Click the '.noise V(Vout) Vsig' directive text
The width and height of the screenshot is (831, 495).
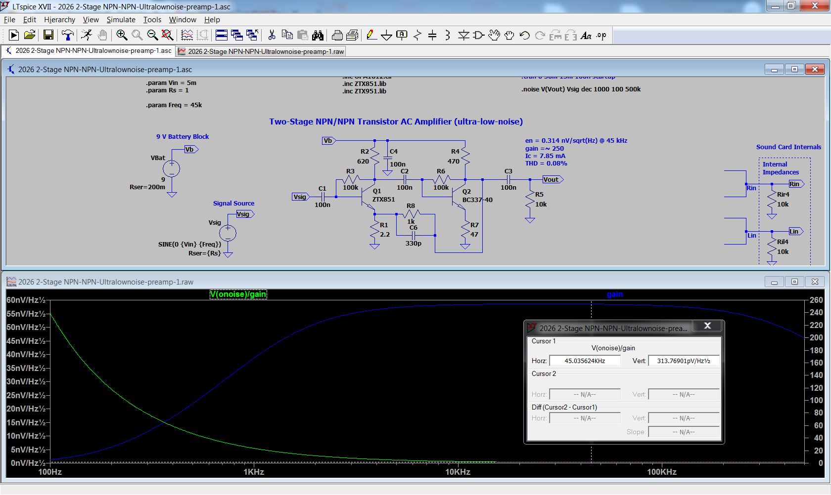point(581,89)
